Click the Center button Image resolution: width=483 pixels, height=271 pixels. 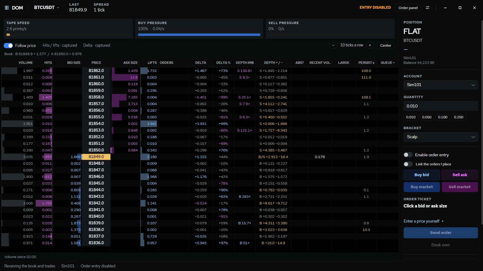point(385,45)
